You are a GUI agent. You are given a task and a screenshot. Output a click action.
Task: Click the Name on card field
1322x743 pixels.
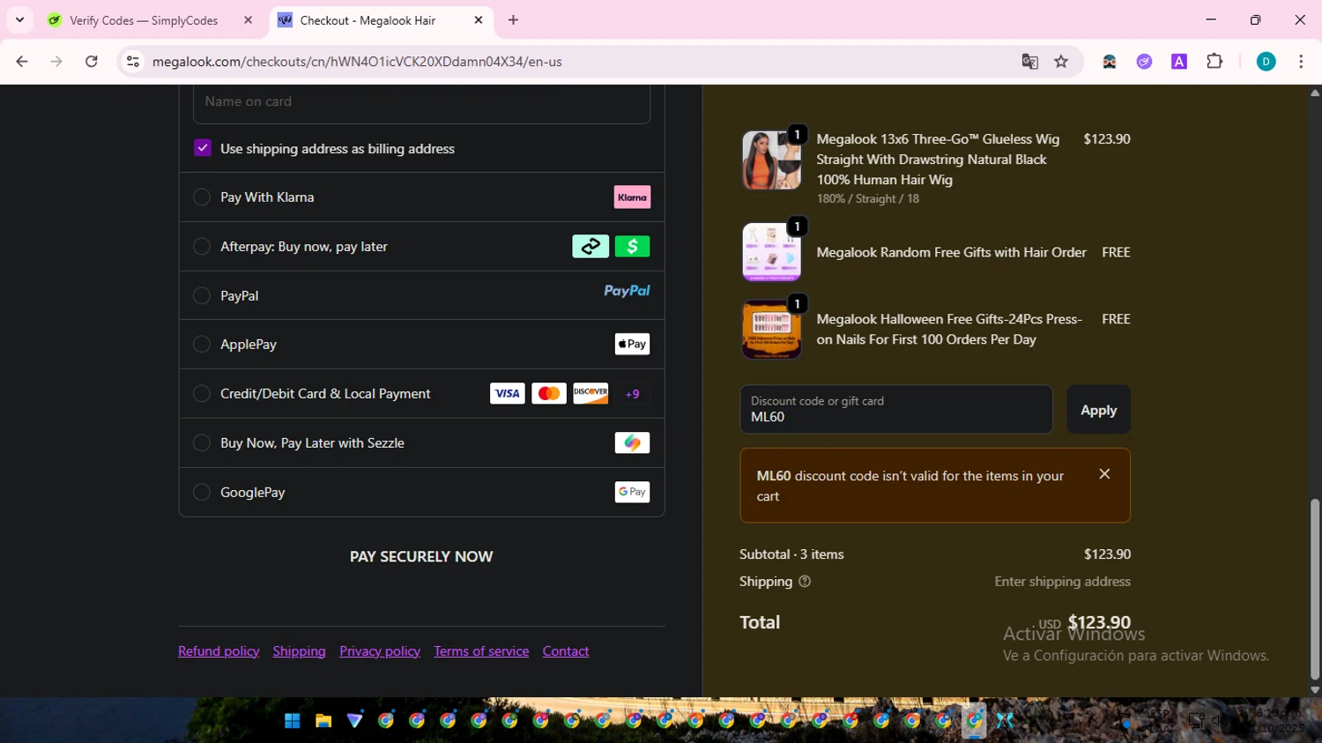(421, 102)
